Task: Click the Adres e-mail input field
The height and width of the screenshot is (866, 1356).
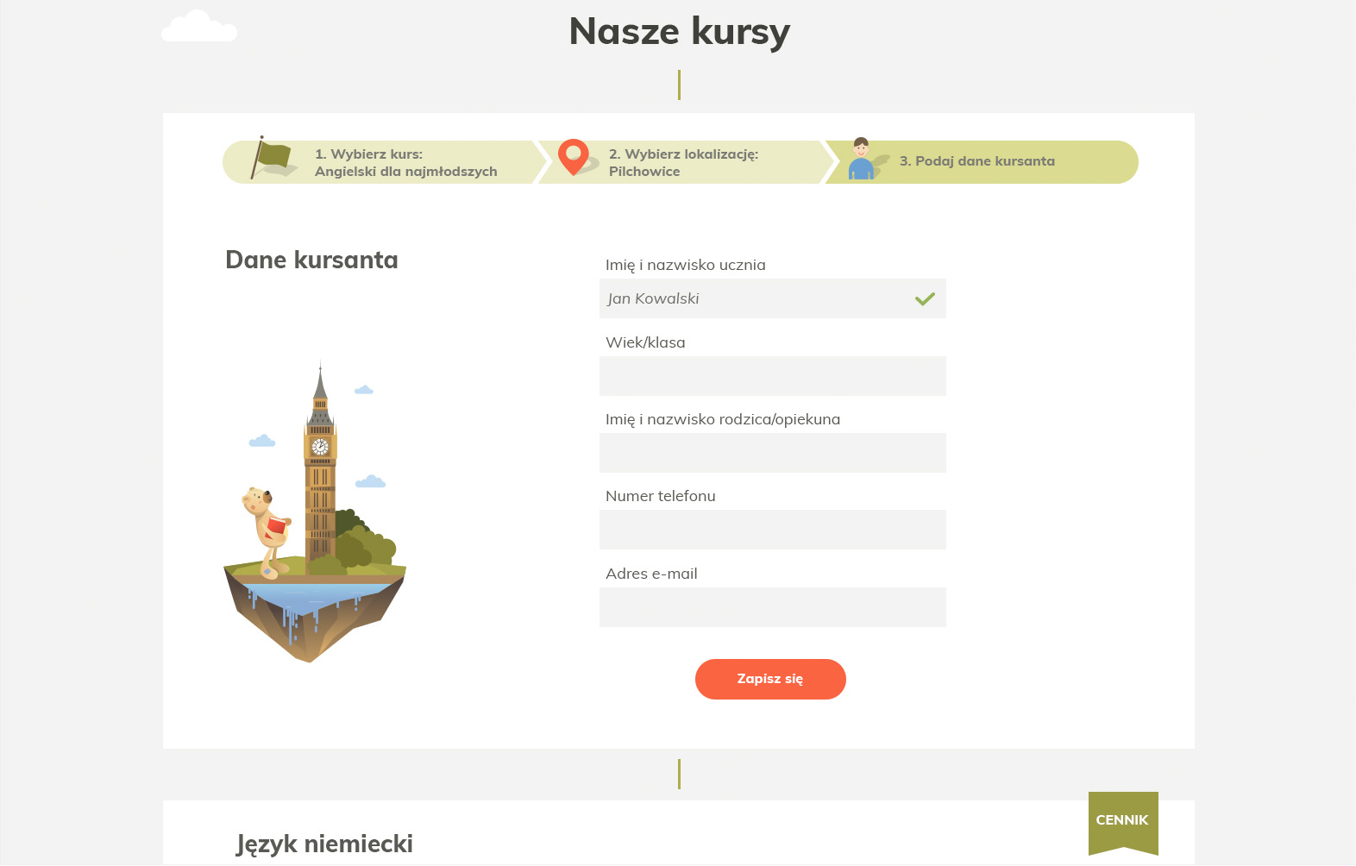Action: point(772,607)
